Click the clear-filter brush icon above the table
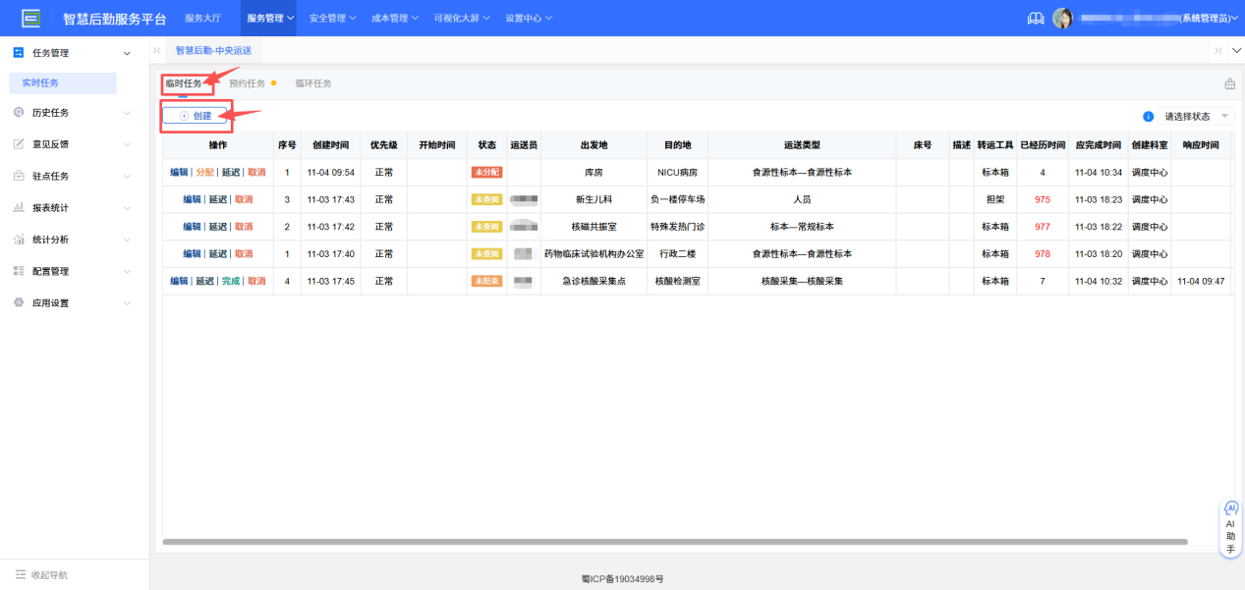The height and width of the screenshot is (590, 1245). (1229, 83)
